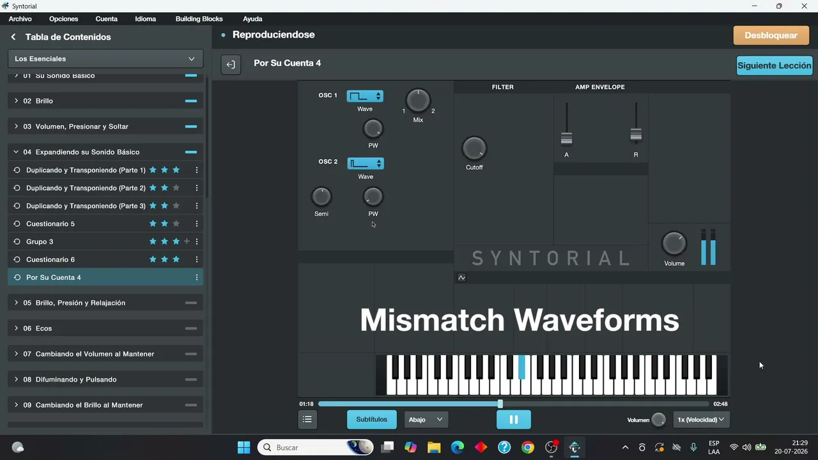Expand chapter 06 Ecos
Screen dimensions: 818x460
pos(105,328)
